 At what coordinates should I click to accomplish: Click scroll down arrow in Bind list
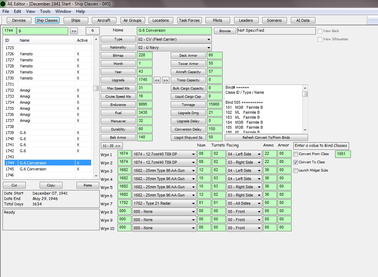305,130
